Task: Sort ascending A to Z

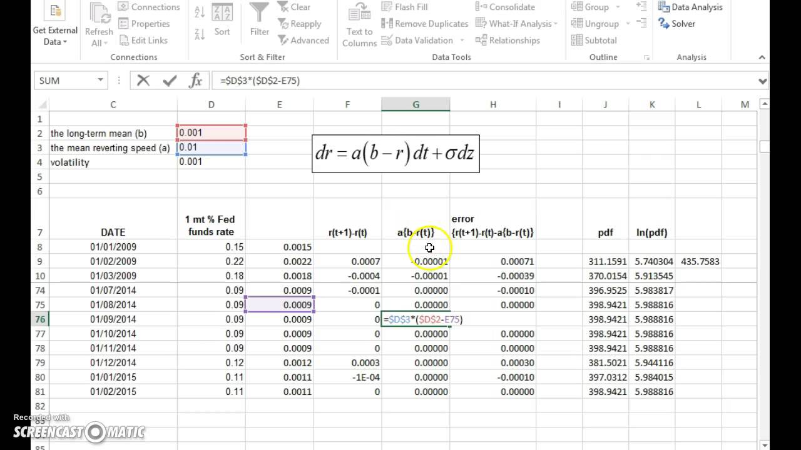Action: coord(200,11)
